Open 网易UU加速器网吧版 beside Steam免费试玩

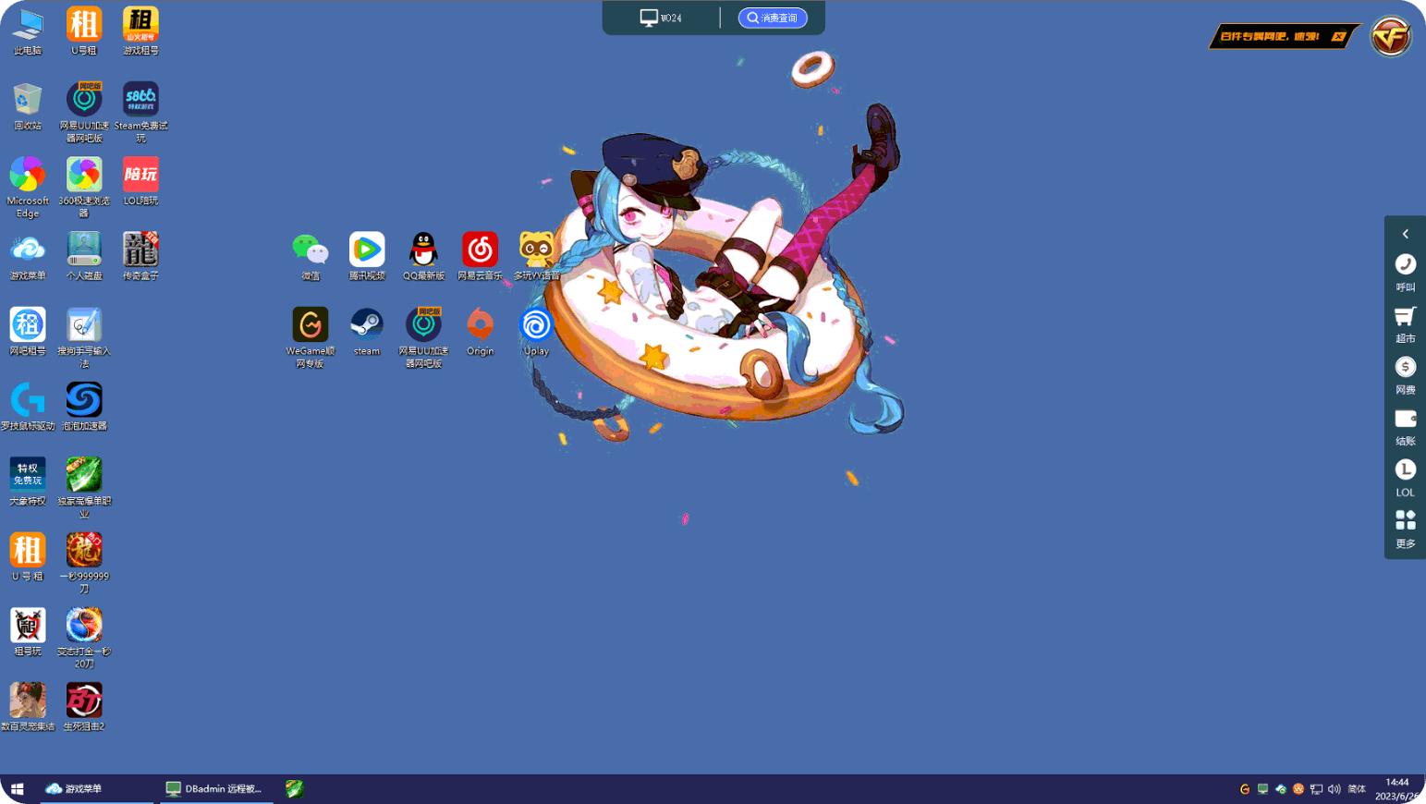click(x=84, y=112)
